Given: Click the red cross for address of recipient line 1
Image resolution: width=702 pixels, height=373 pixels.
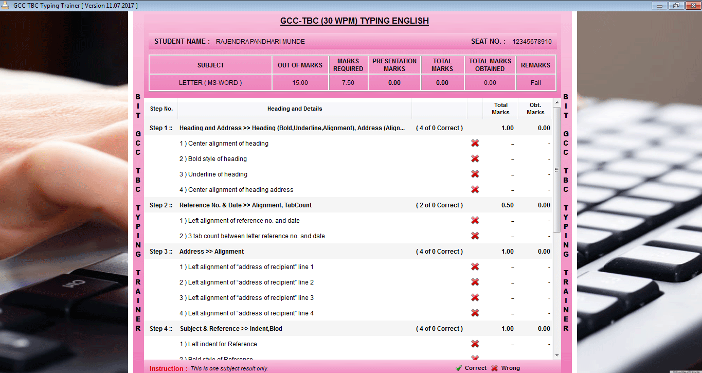Looking at the screenshot, I should point(475,267).
